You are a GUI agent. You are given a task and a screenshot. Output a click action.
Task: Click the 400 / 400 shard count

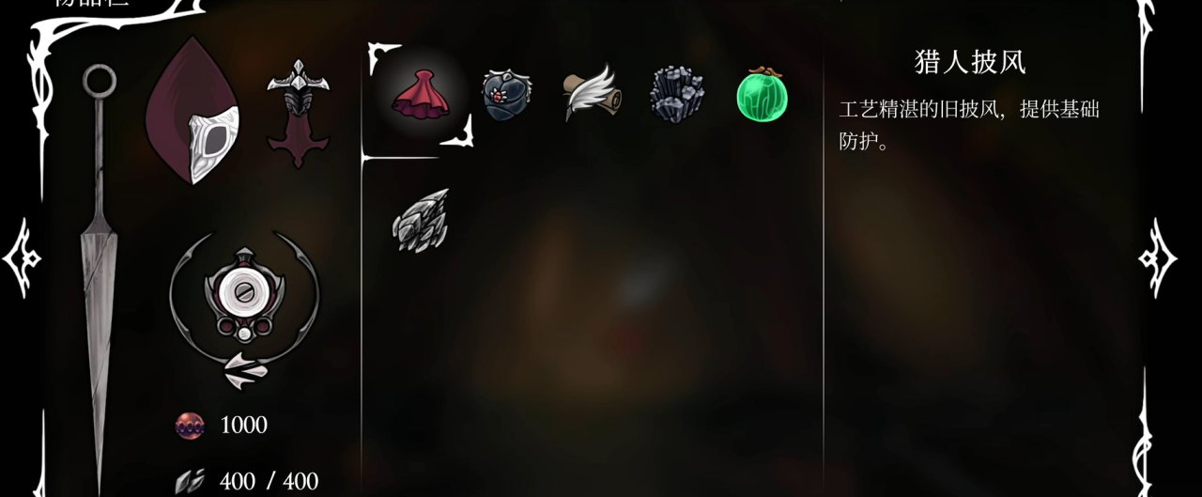tap(270, 482)
